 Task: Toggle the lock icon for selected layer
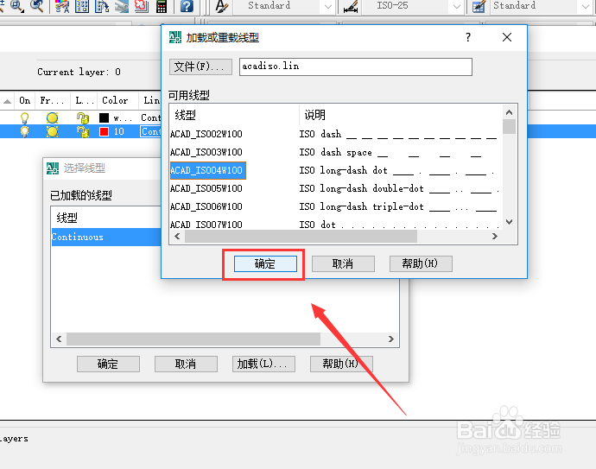tap(82, 131)
